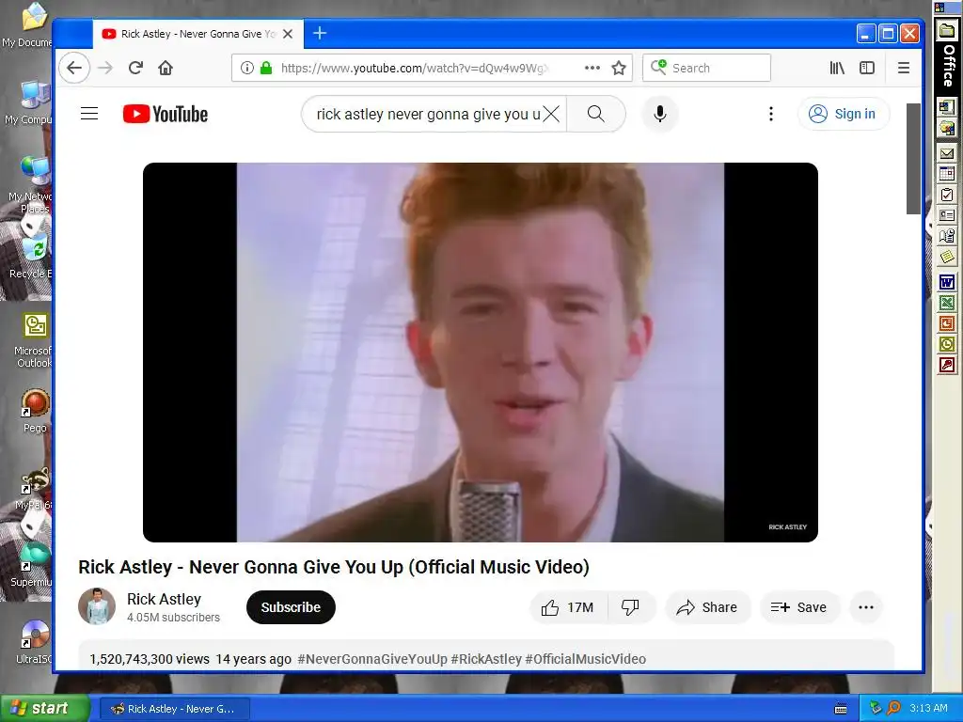Open page actions three-dot menu in address bar

click(x=592, y=68)
